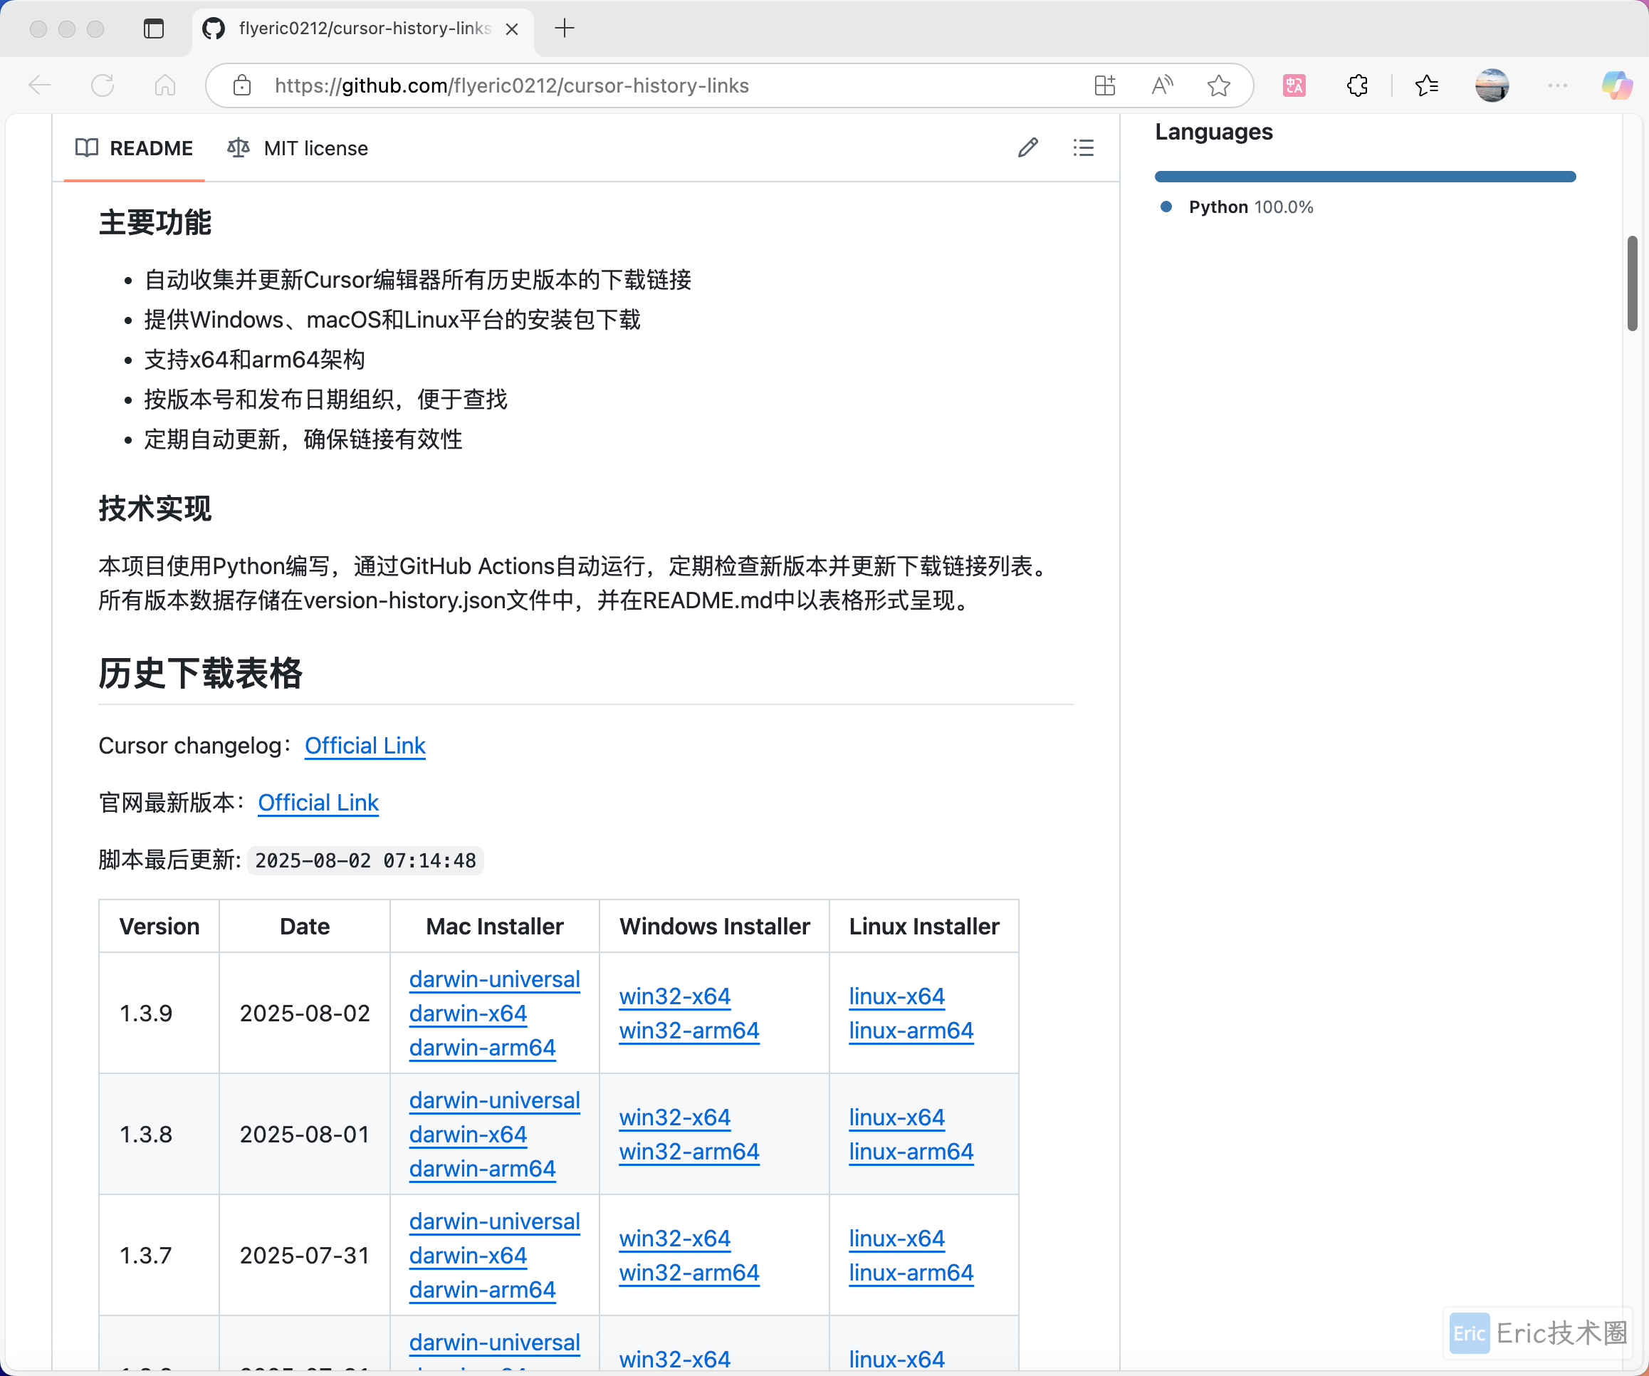Download darwin-x64 for version 1.3.8

[468, 1135]
